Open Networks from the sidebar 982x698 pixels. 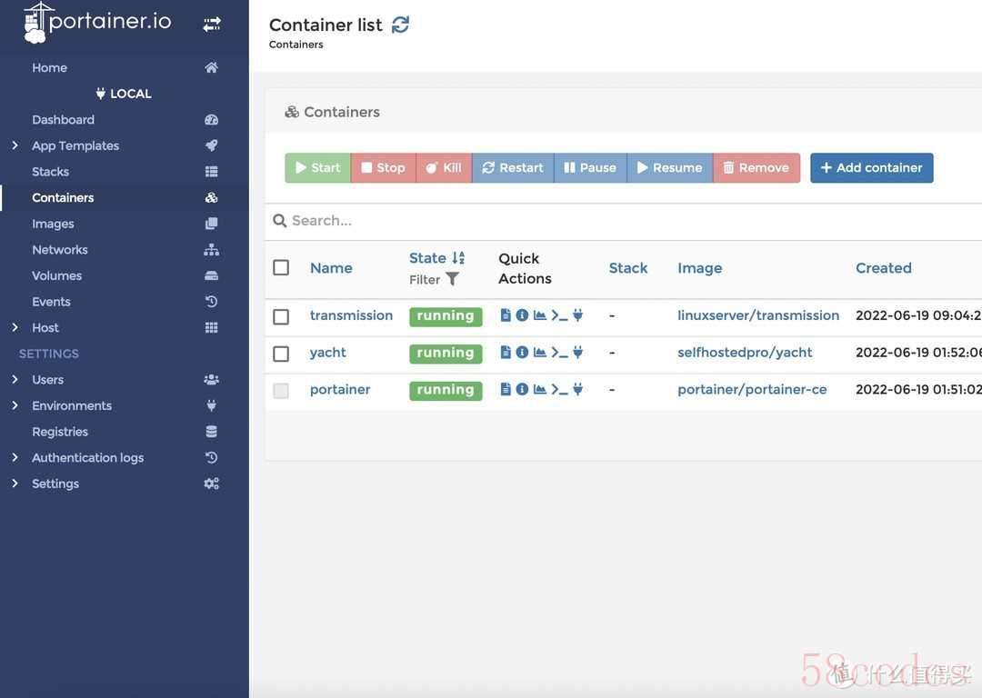60,250
